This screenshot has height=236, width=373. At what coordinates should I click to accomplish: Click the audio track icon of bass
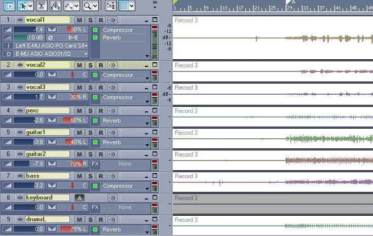20,176
